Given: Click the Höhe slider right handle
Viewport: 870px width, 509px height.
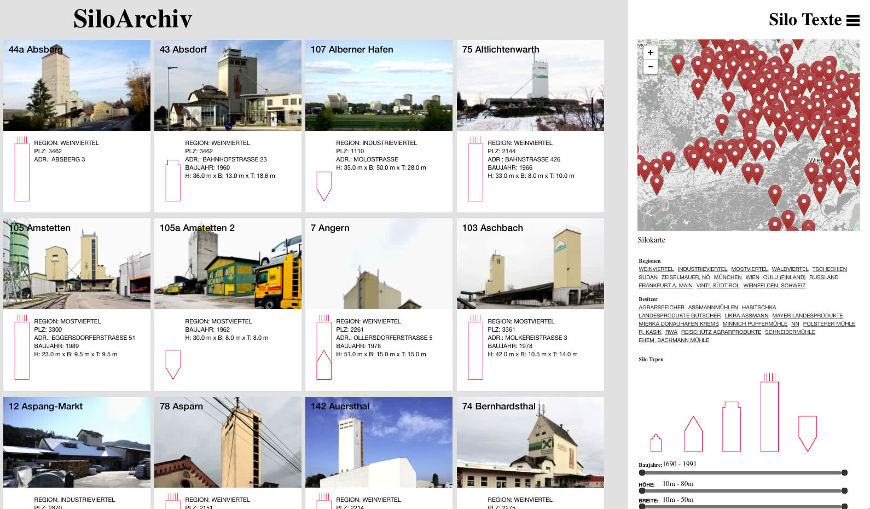Looking at the screenshot, I should coord(844,491).
